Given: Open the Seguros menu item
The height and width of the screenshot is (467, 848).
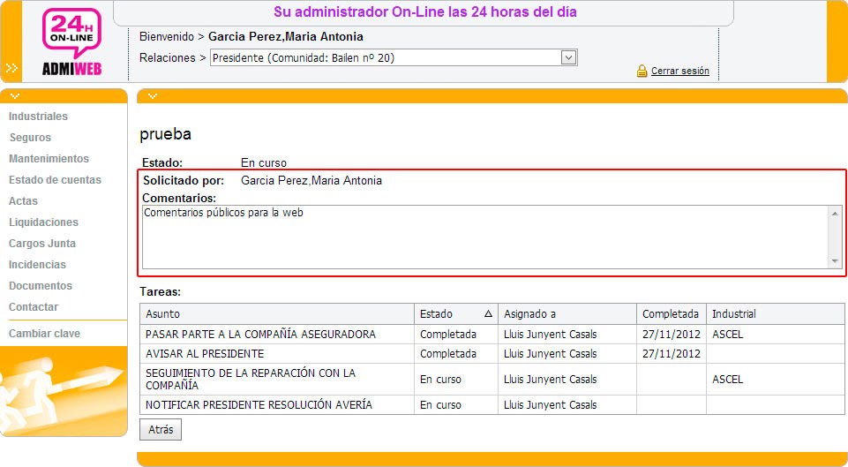Looking at the screenshot, I should point(30,138).
